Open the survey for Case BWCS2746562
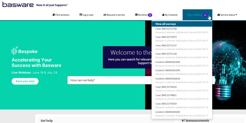 (x=182, y=89)
